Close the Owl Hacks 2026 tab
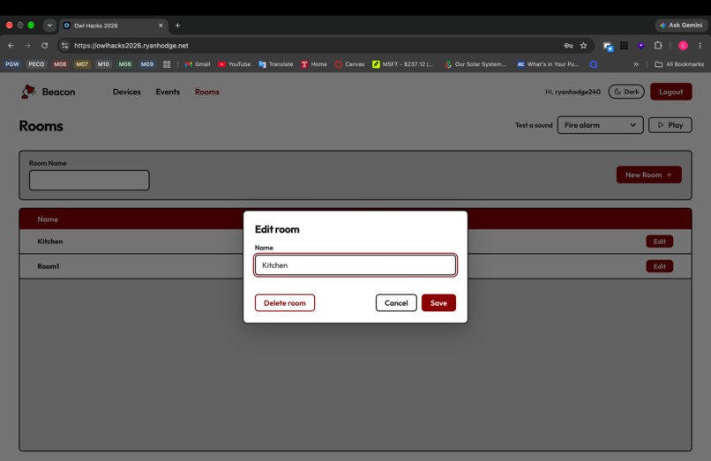 (161, 26)
